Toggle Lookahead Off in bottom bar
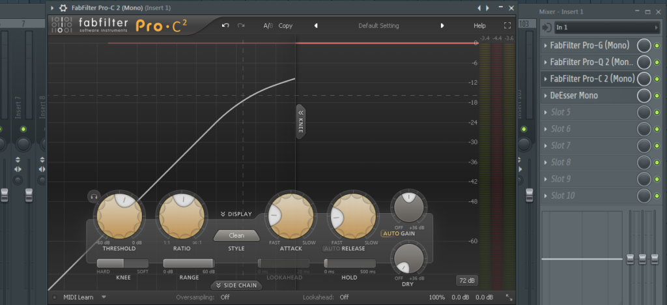 344,297
